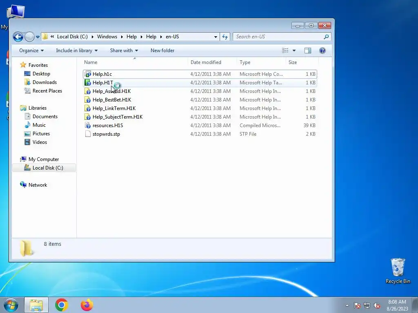This screenshot has height=313, width=418.
Task: Select the resources.H1S file name
Action: [x=108, y=125]
